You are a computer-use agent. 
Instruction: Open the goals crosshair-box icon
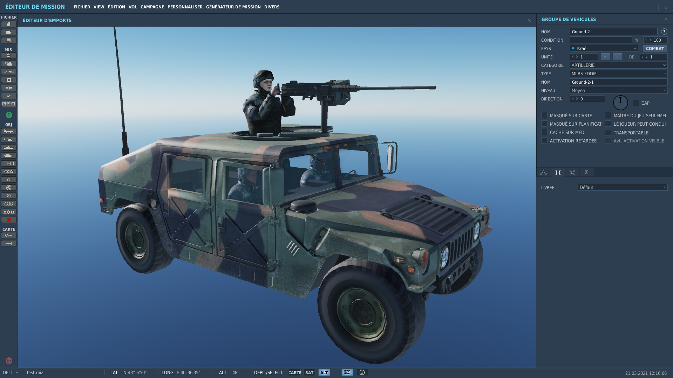pyautogui.click(x=9, y=80)
